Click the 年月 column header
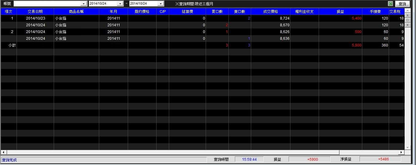Screen dimensions: 416x165 tap(113, 12)
